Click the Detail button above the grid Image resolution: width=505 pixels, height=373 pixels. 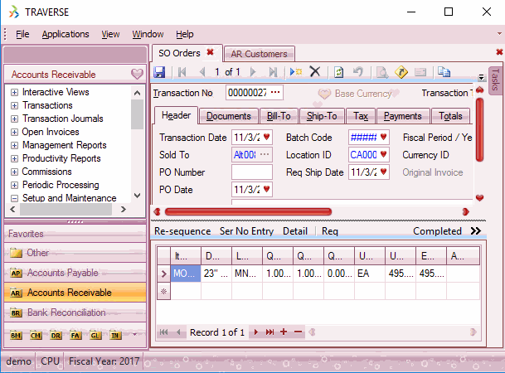coord(295,231)
